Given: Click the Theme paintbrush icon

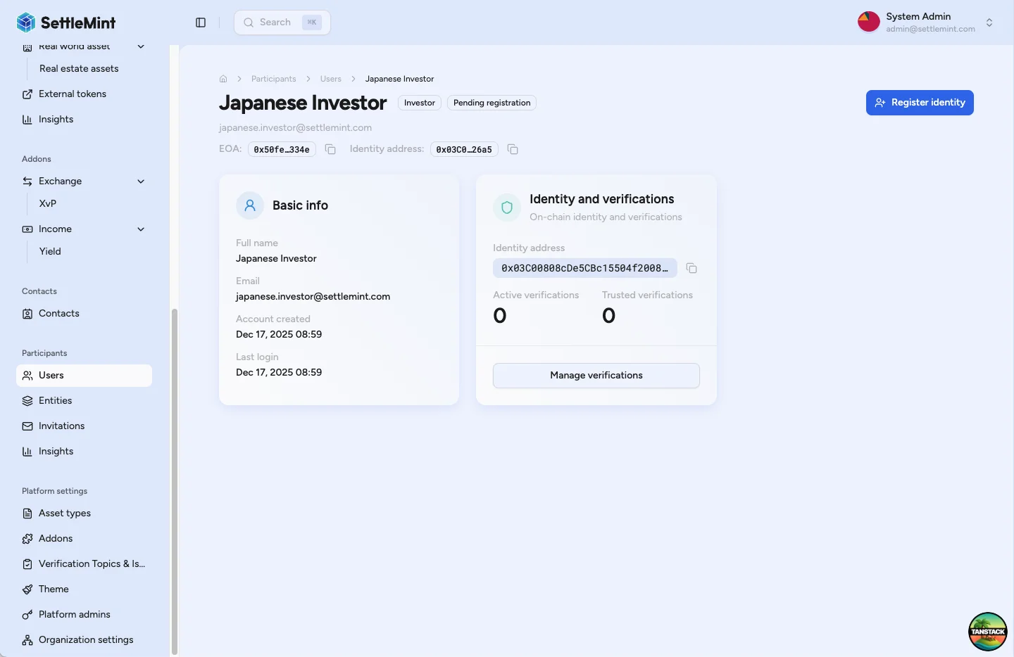Looking at the screenshot, I should pos(27,589).
